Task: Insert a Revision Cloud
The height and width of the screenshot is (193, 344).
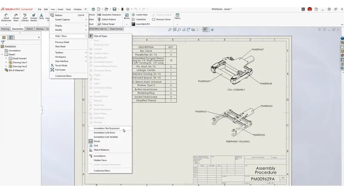Action: pos(161,19)
